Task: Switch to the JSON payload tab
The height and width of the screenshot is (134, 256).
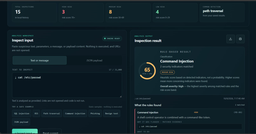Action: [x=94, y=60]
